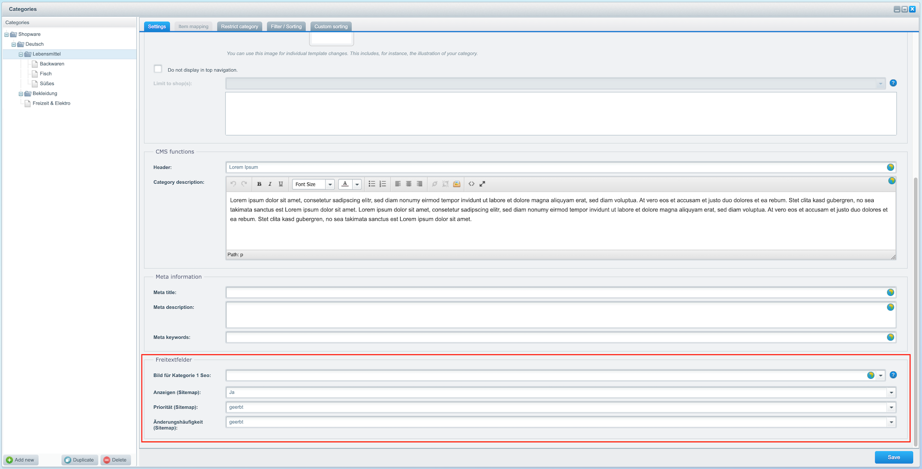This screenshot has height=469, width=922.
Task: Open the Bild für Kategorie 1 Seo dropdown arrow
Action: tap(881, 375)
